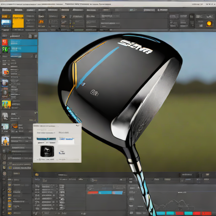Choose the first blue highlighted row beside red icon

click(x=23, y=43)
